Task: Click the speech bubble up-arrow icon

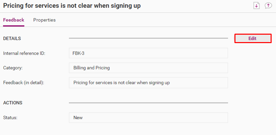Action: click(x=268, y=6)
